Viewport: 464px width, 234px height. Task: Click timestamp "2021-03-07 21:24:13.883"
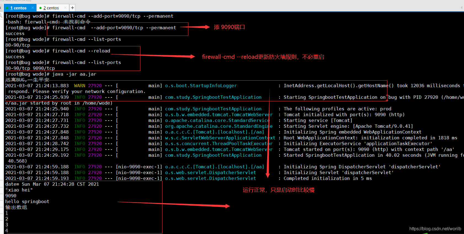tap(37, 86)
